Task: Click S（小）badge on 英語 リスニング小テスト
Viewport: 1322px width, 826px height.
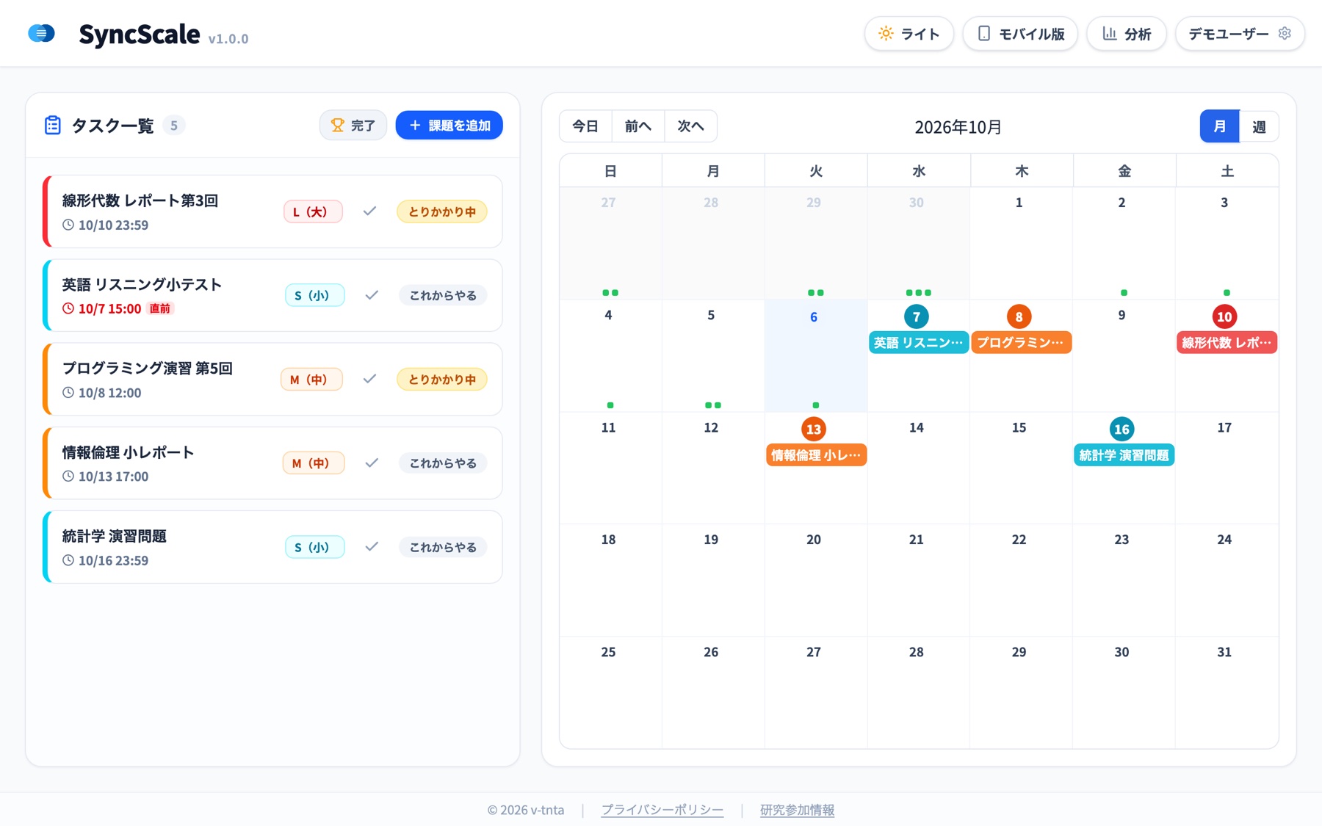Action: (x=314, y=295)
